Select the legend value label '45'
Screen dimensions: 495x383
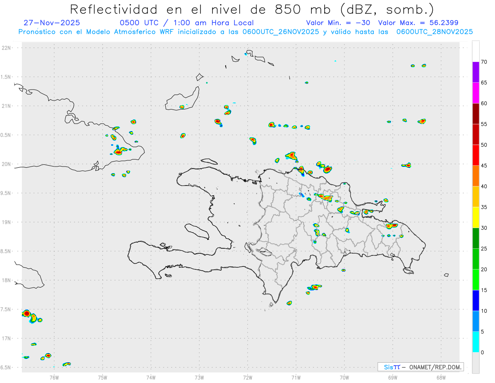pyautogui.click(x=484, y=166)
